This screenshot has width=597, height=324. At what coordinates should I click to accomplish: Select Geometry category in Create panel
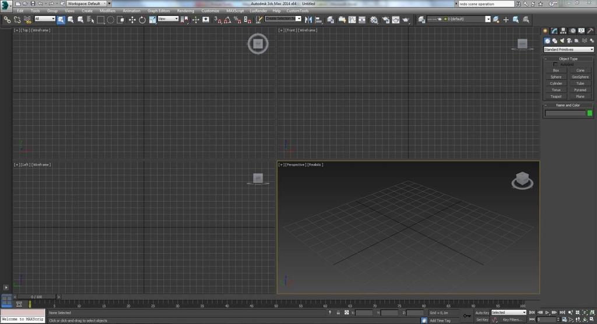[547, 41]
